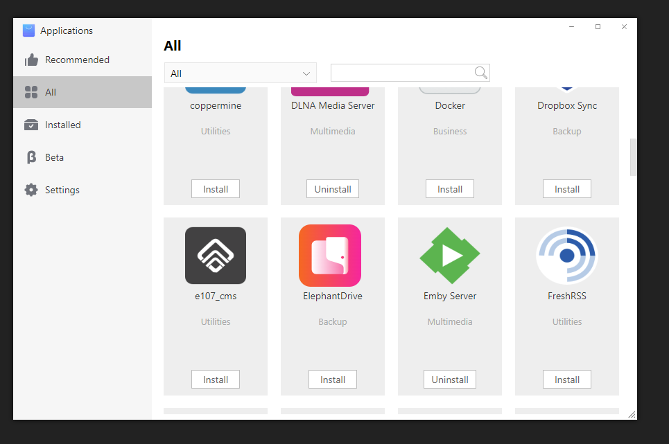Click the search magnifier icon

tap(481, 73)
